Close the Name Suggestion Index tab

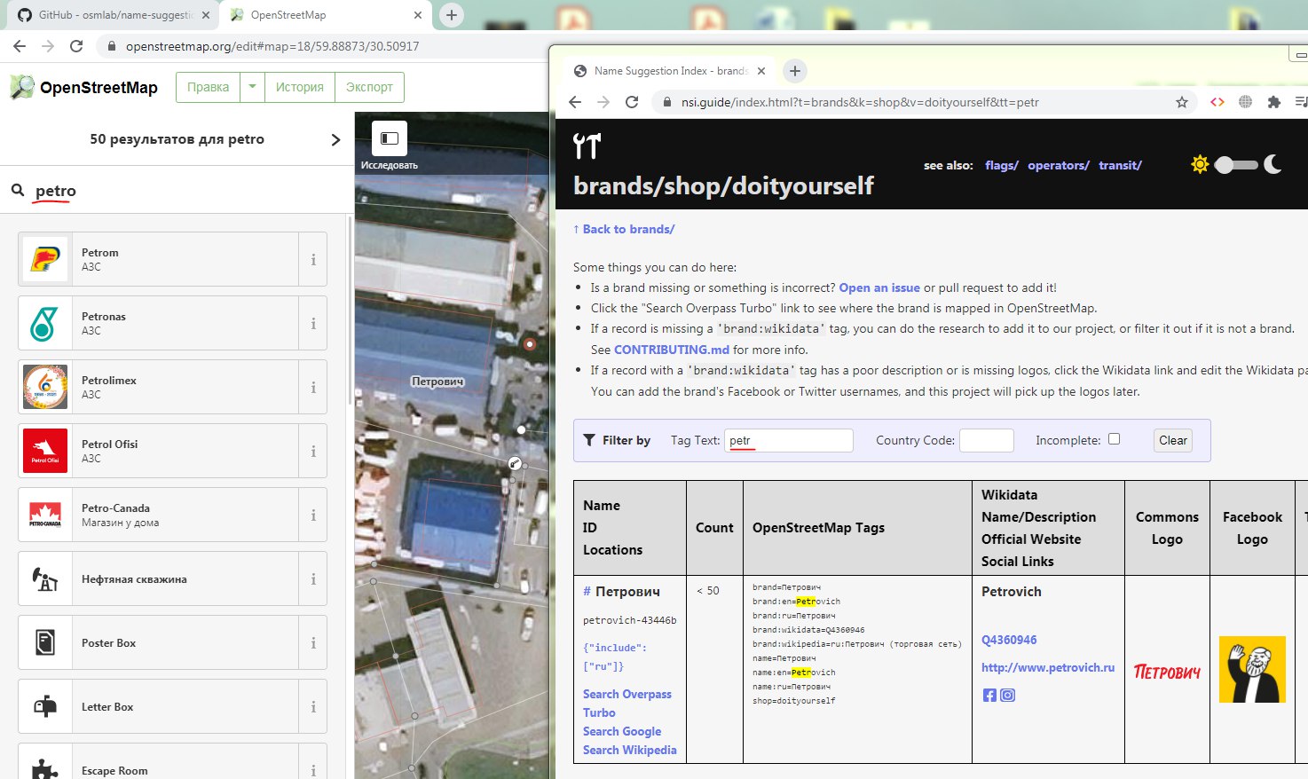[x=761, y=71]
